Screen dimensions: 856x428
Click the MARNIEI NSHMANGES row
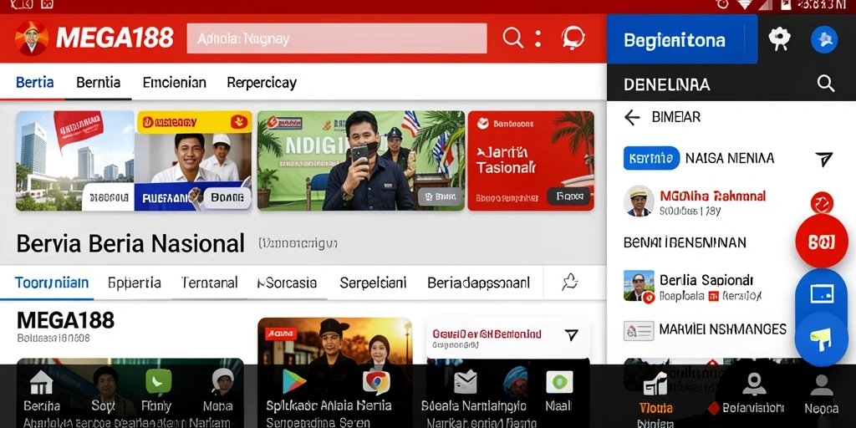pyautogui.click(x=706, y=329)
